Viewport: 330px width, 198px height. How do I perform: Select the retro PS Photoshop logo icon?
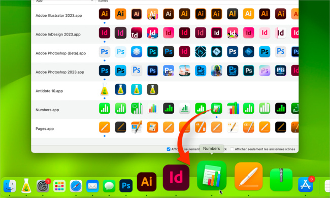coord(281,71)
